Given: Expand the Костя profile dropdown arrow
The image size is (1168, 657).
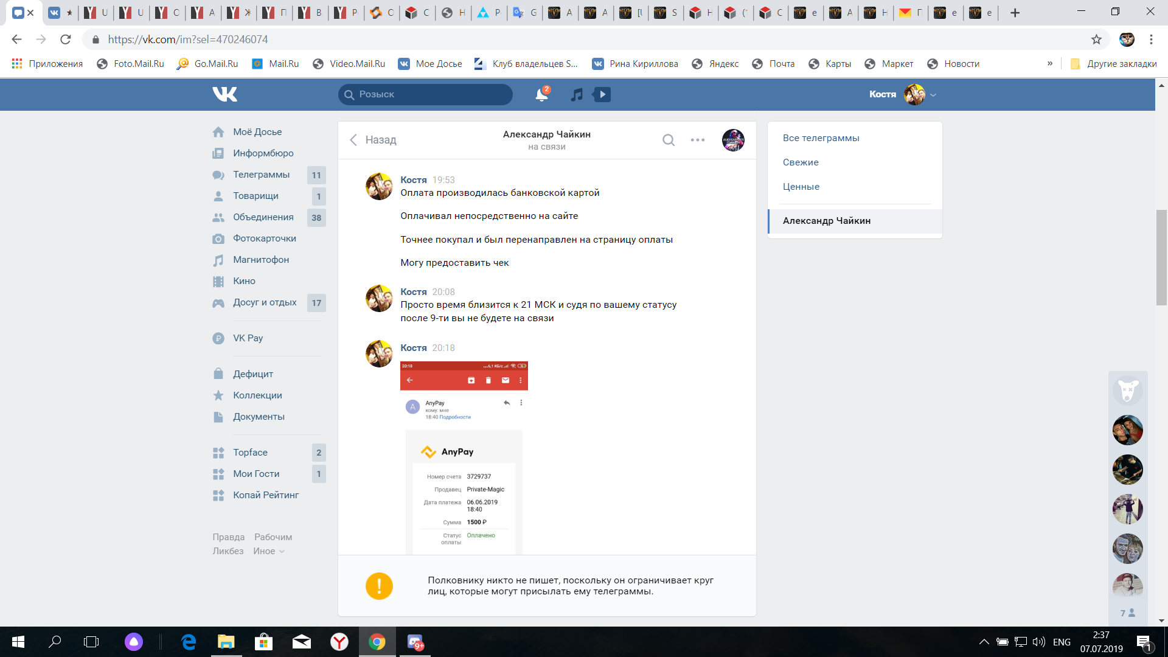Looking at the screenshot, I should pos(933,95).
